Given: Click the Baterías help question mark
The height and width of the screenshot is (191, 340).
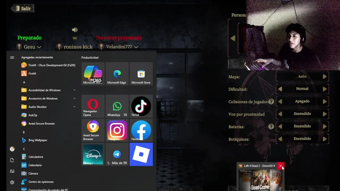Looking at the screenshot, I should pos(271,127).
